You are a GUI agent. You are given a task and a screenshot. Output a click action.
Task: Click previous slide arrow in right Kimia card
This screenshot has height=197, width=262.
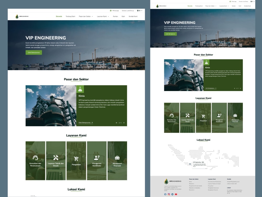point(234,88)
